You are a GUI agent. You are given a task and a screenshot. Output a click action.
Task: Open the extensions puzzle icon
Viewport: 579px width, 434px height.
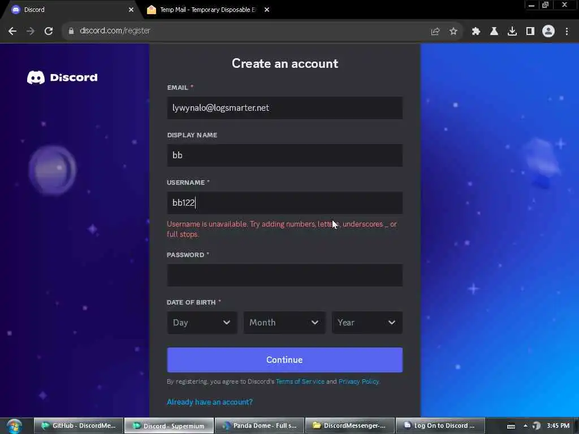coord(476,32)
